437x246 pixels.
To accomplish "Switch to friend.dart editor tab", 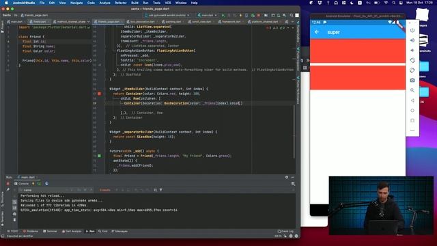I will [x=40, y=21].
